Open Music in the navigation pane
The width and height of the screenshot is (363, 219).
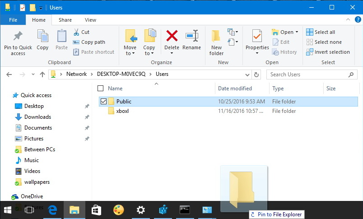31,160
